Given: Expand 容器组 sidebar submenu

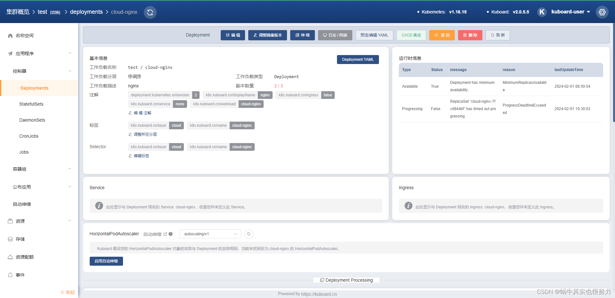Looking at the screenshot, I should (39, 169).
